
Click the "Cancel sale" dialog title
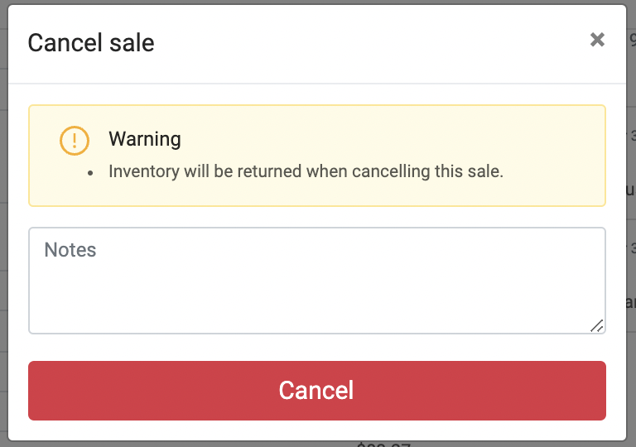[x=91, y=43]
